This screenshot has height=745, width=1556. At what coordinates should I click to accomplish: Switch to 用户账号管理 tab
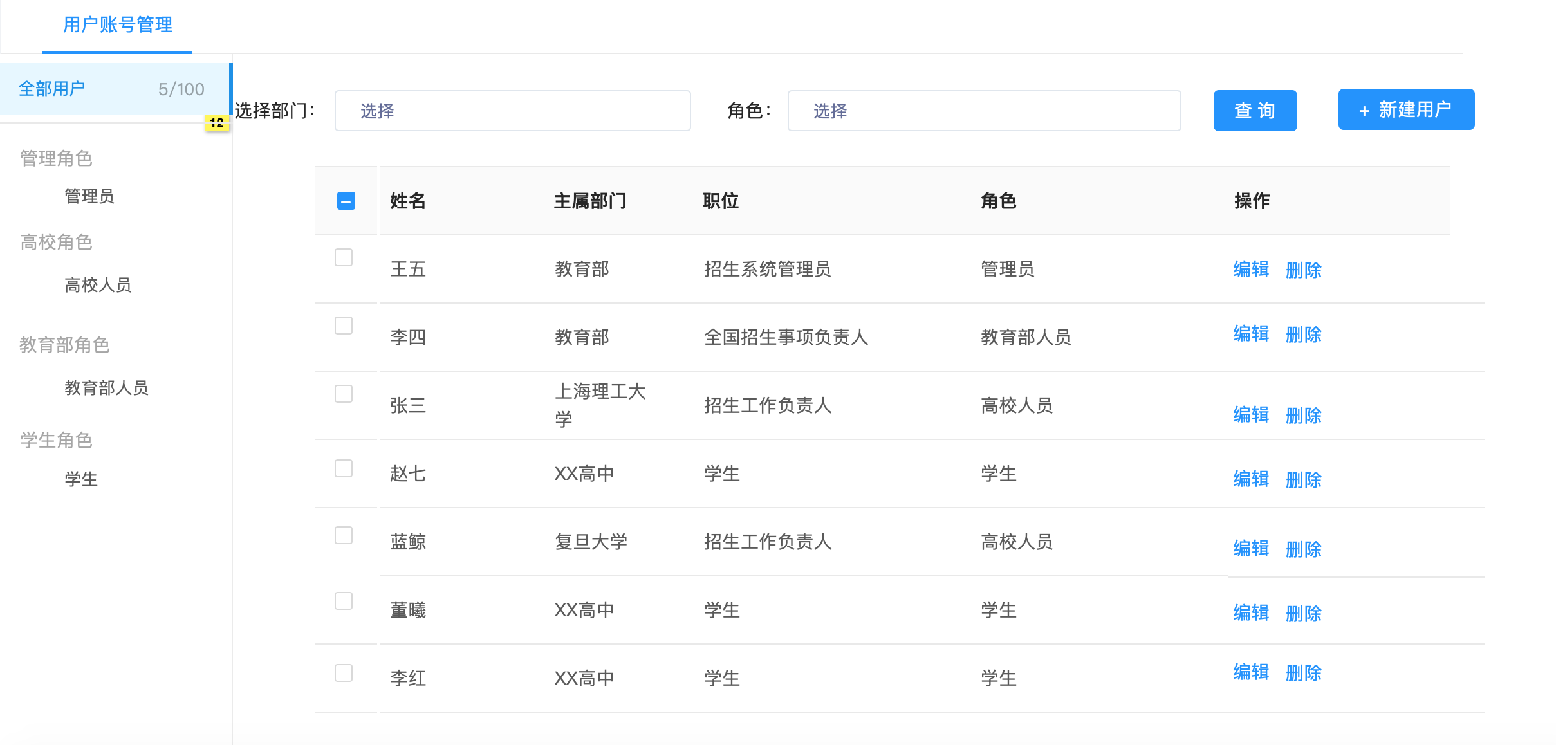coord(117,26)
